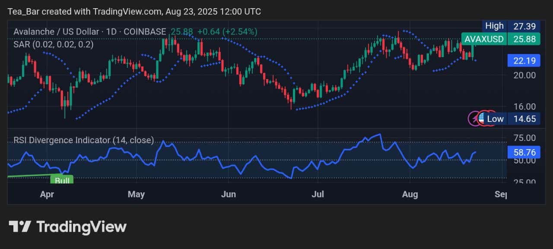The image size is (553, 249).
Task: Click the Aug date axis label
Action: tap(410, 195)
